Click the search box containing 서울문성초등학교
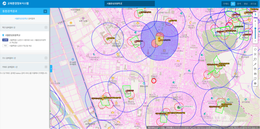260x129 pixels. (129, 3)
